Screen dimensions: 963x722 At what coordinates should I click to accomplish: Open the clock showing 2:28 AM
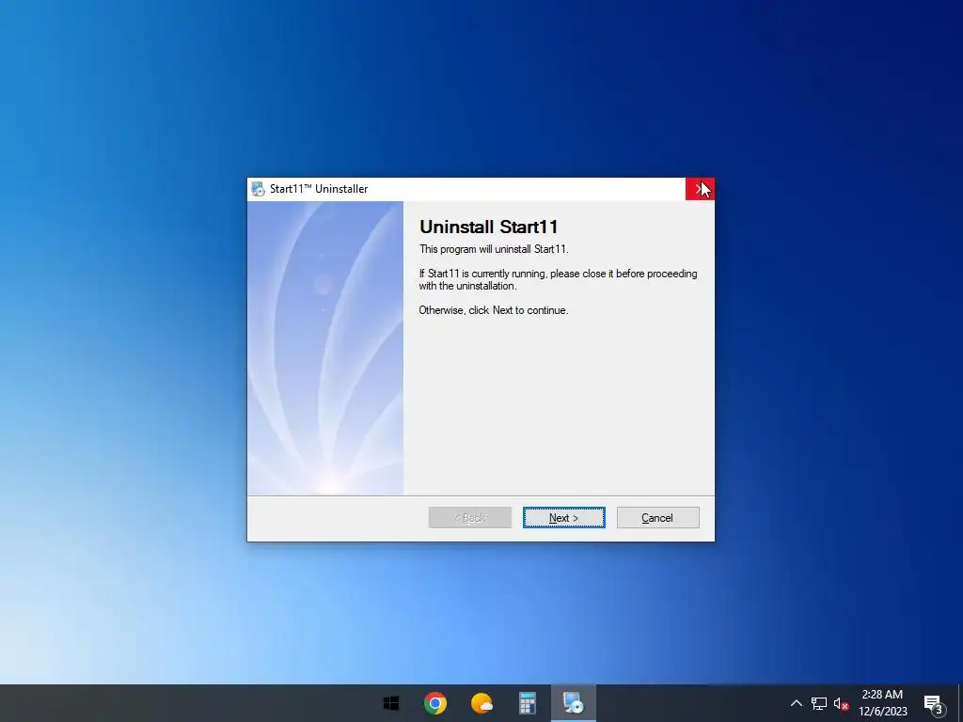(882, 703)
